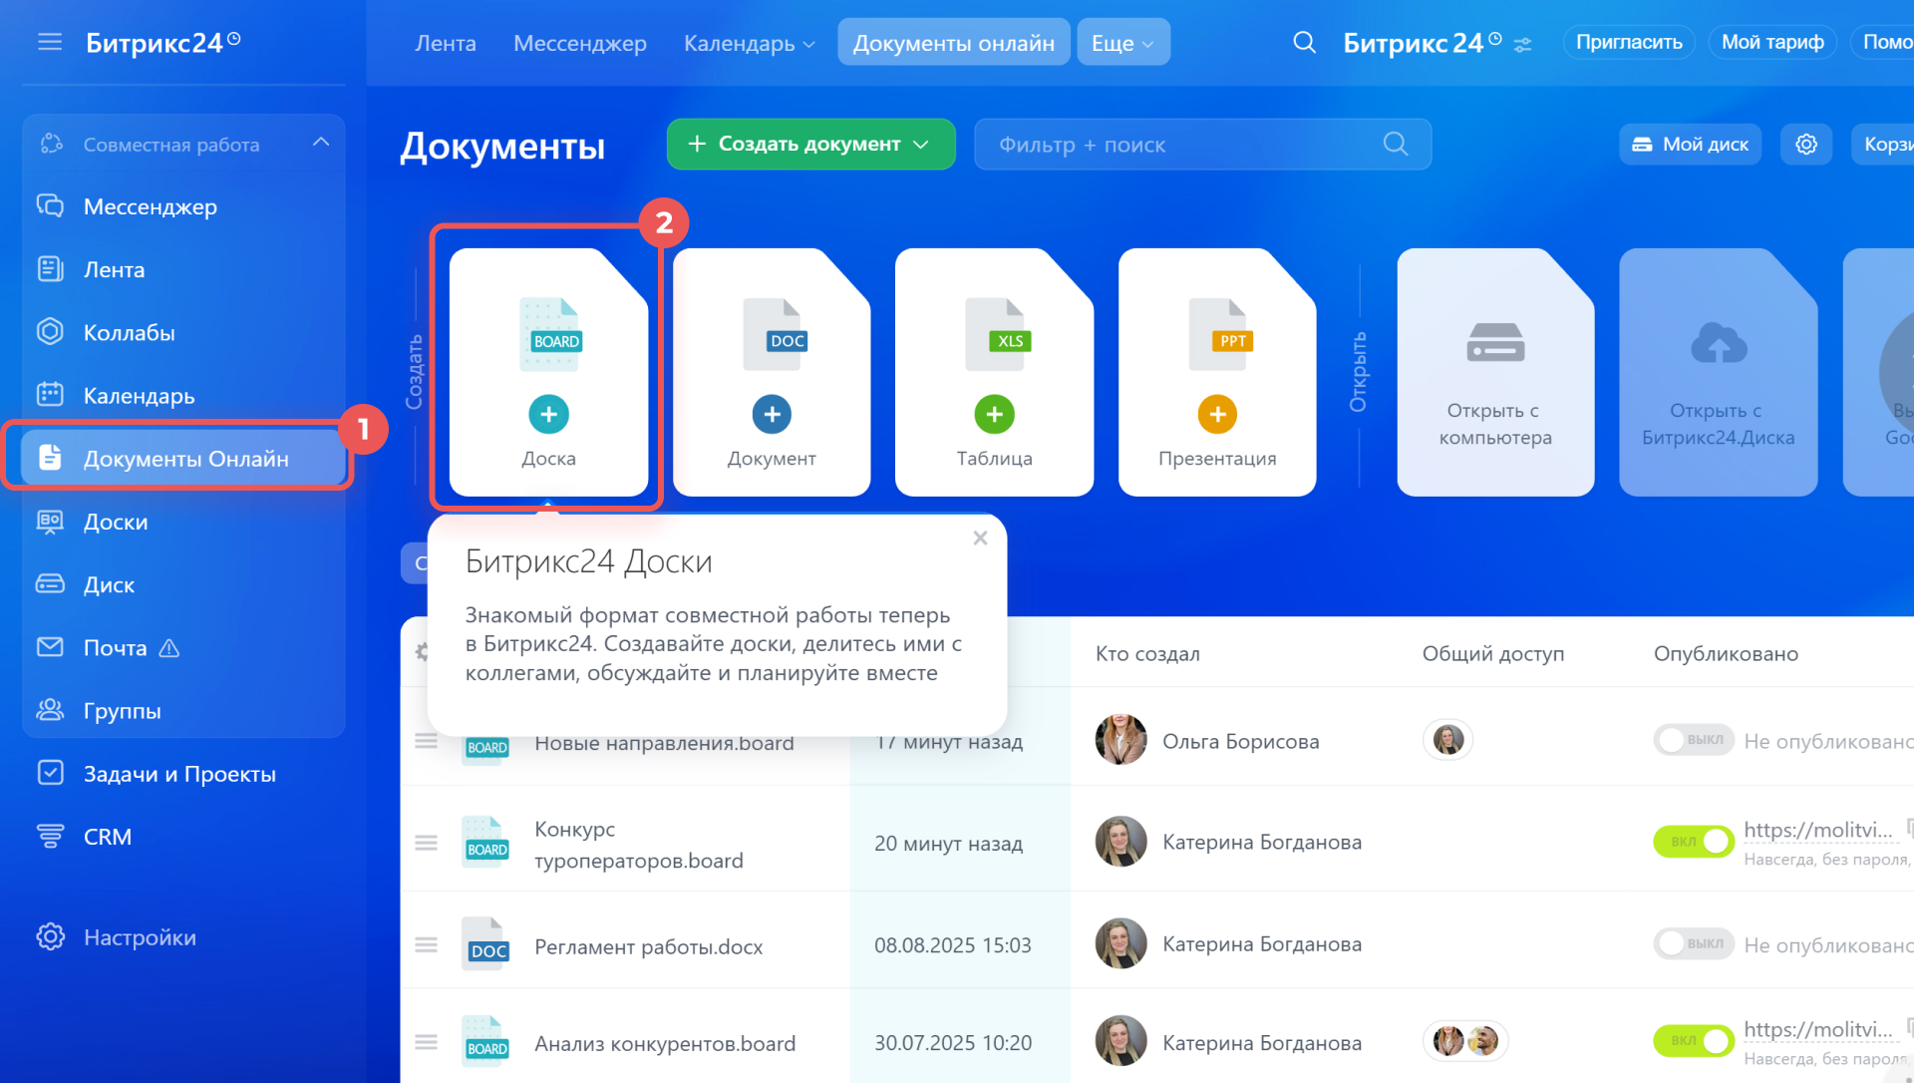
Task: Open the Мессенджер tab in top menu
Action: tap(580, 43)
